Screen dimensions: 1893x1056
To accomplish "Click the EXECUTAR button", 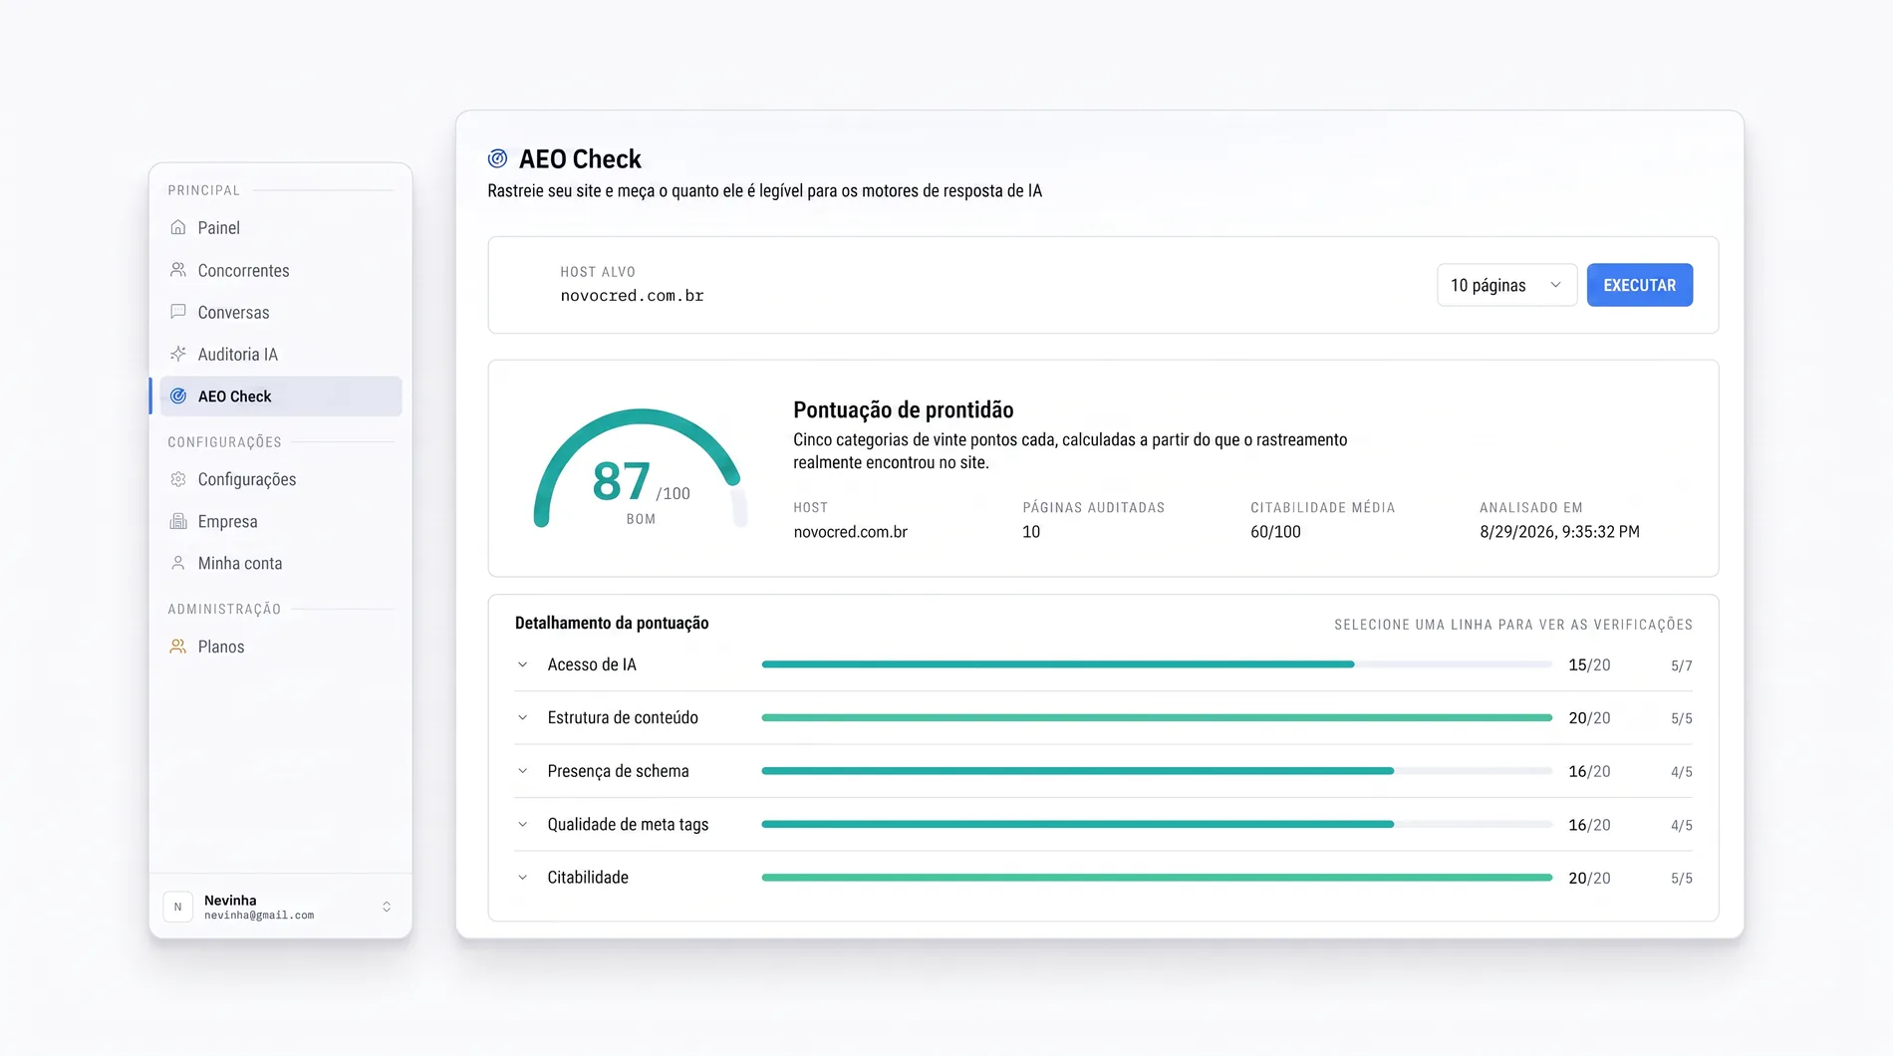I will [1639, 285].
